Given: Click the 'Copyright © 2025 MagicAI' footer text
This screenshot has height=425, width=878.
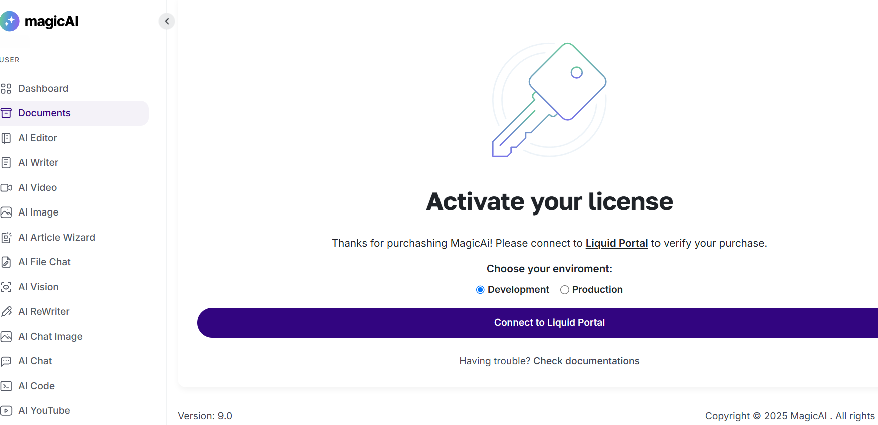Looking at the screenshot, I should 766,416.
